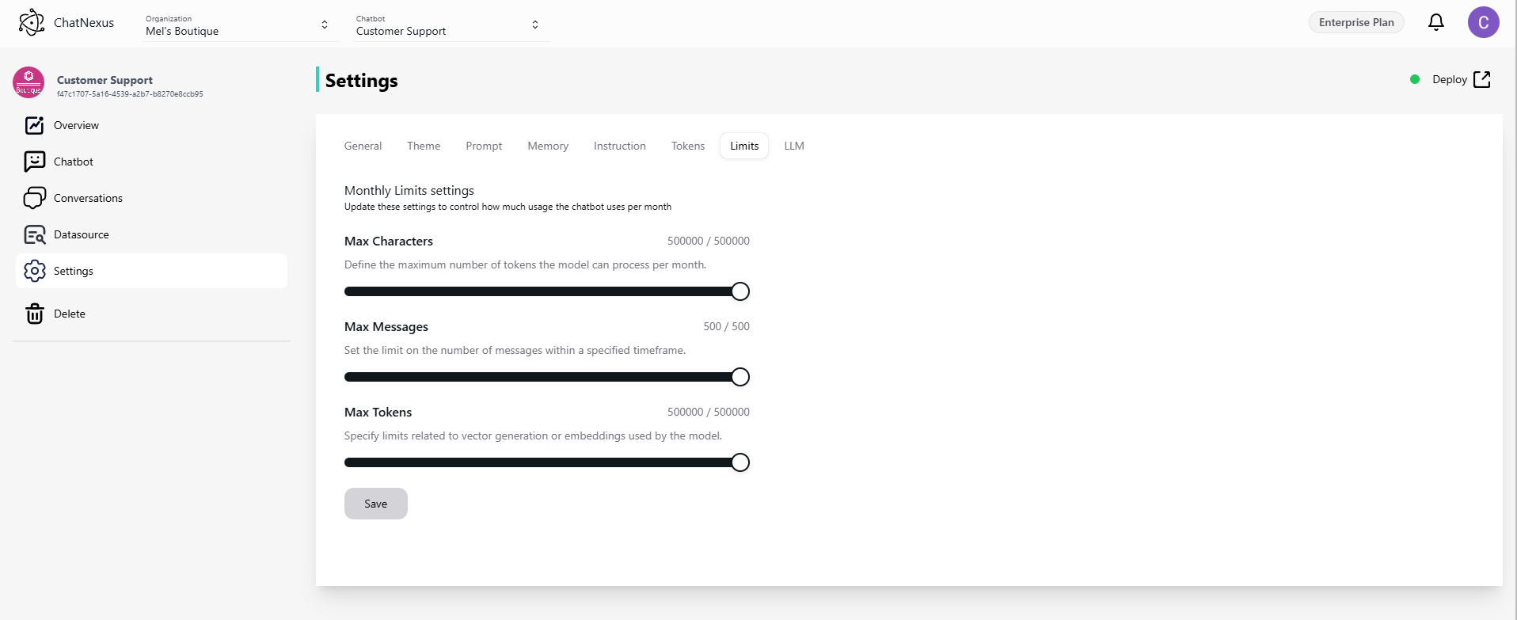Click the Max Characters 500000 / 500000 value
The width and height of the screenshot is (1517, 620).
[709, 241]
